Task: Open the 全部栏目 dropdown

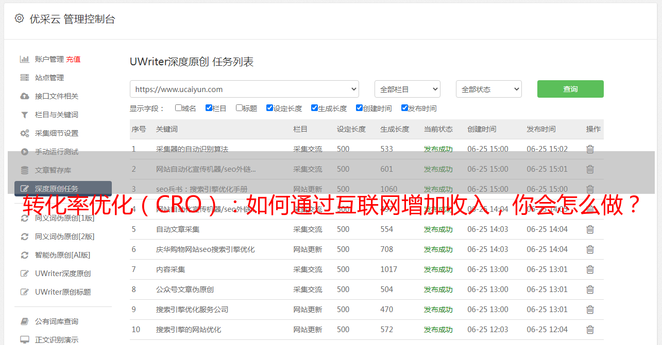Action: pos(407,89)
